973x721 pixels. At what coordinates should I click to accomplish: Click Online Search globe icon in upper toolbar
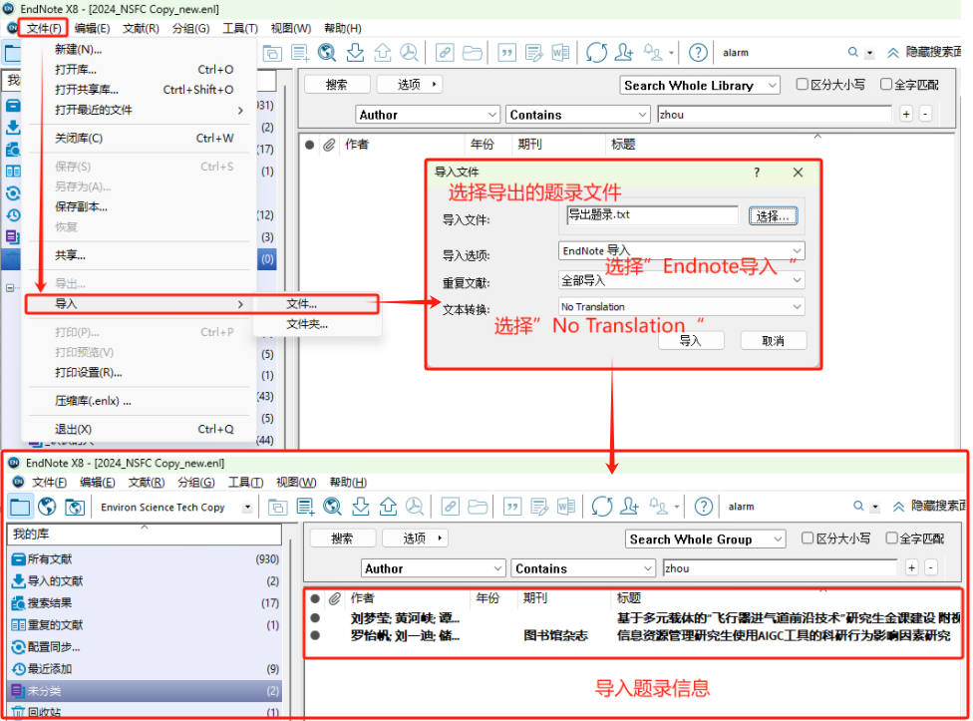[327, 53]
